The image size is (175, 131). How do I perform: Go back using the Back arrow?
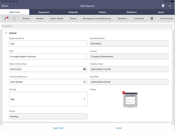click(5, 6)
